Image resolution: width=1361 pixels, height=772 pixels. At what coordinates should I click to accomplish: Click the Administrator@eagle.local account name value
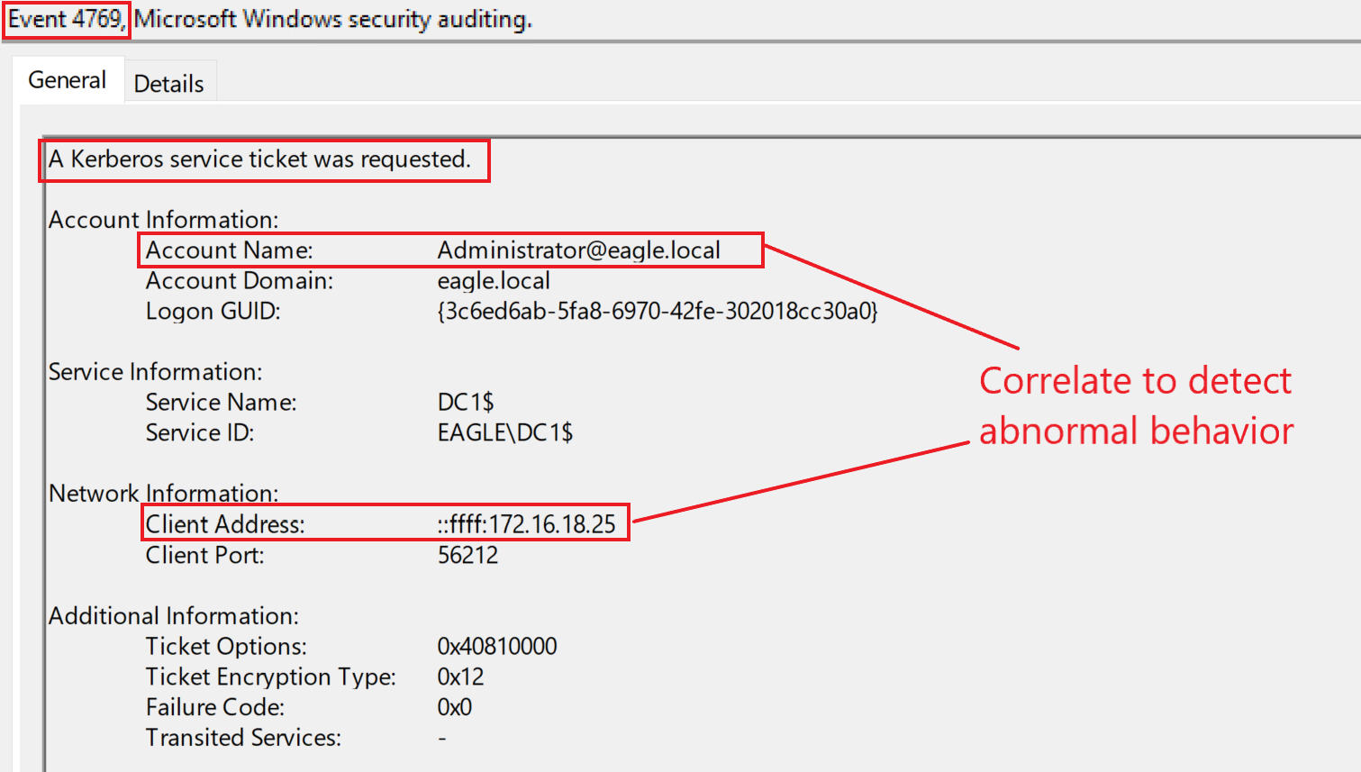click(x=578, y=250)
